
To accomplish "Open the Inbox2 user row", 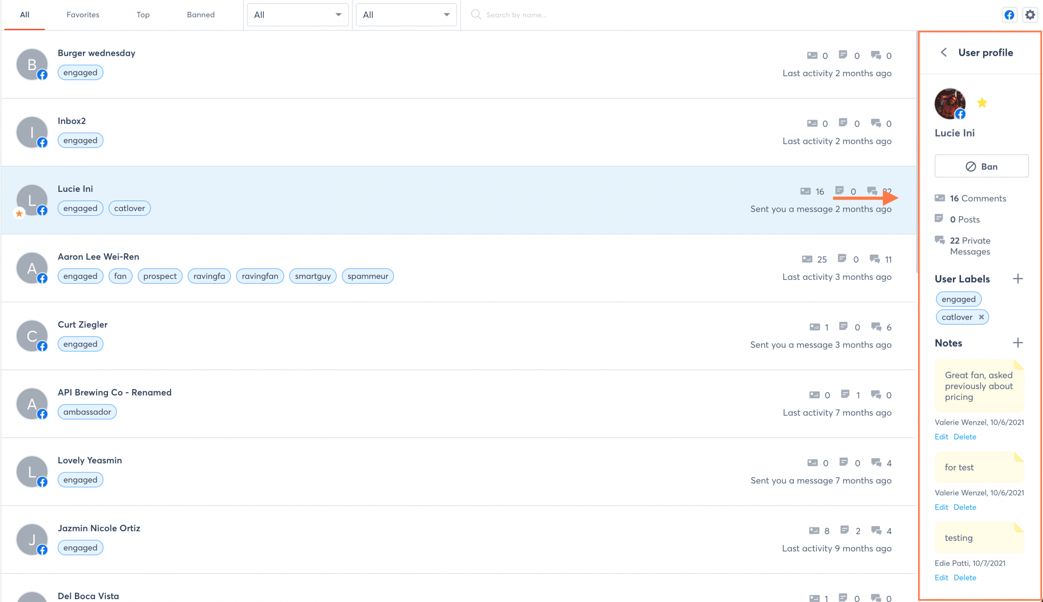I will [x=458, y=132].
